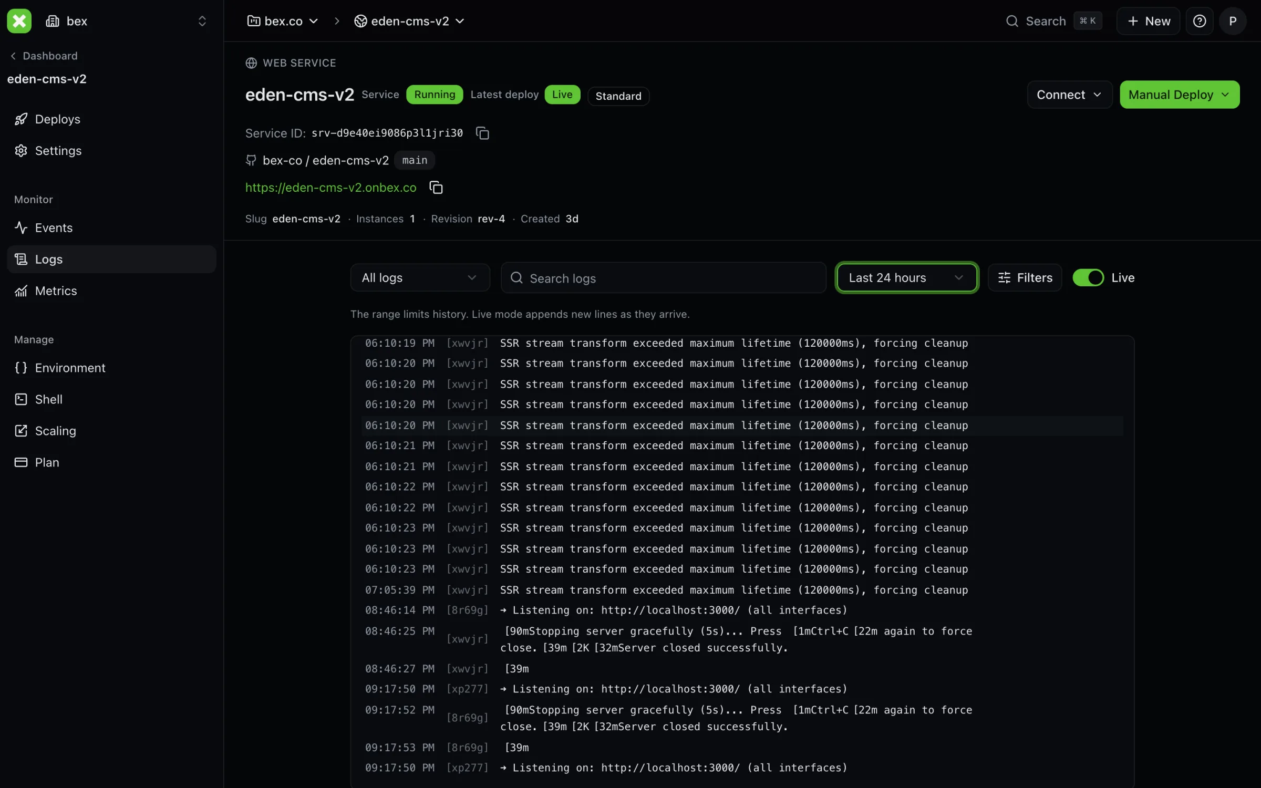The height and width of the screenshot is (788, 1261).
Task: Select the 08:46:25 PM Stopping server log
Action: coord(742,639)
